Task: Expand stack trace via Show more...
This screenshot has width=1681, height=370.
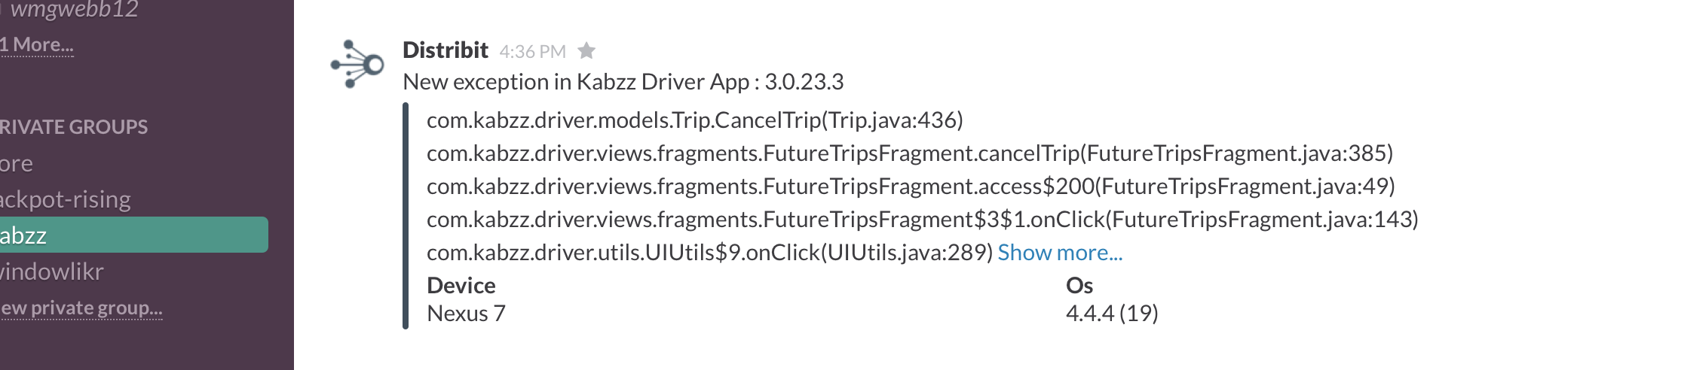Action: 1060,253
